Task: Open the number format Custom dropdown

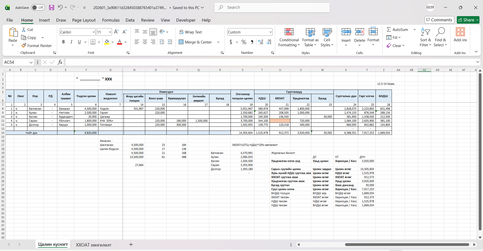Action: click(271, 32)
